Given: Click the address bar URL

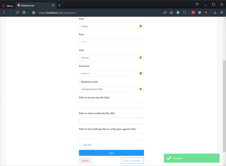Looking at the screenshot, I should (57, 13).
